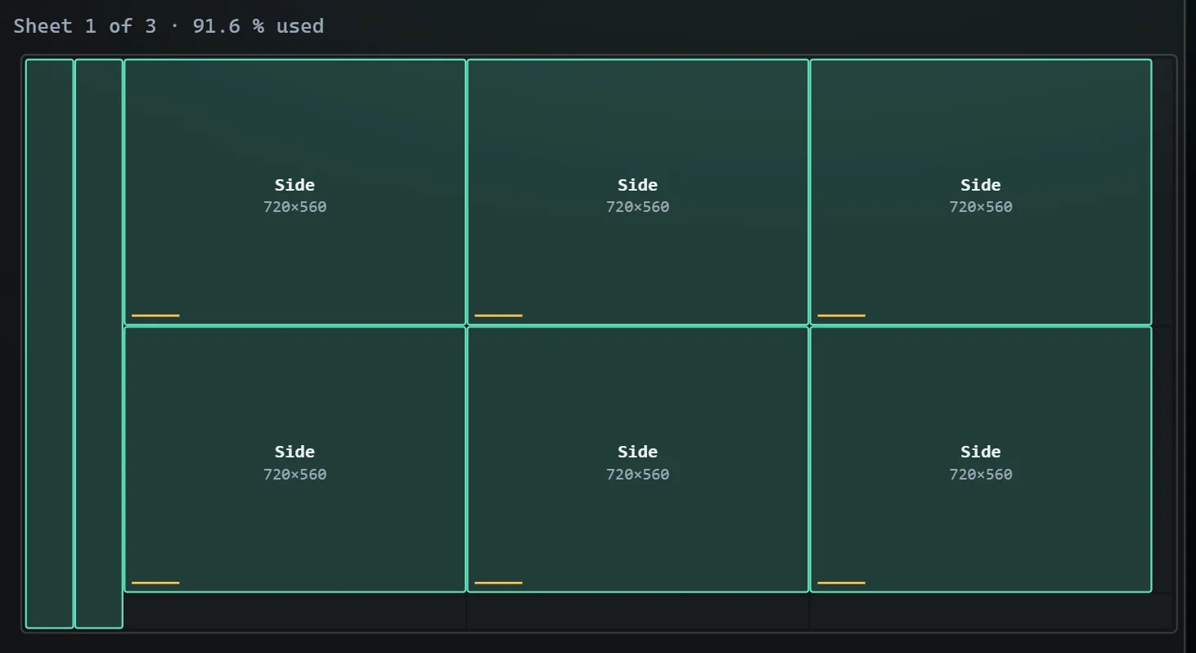Select the second narrow vertical strip part
Screen dimensions: 1196x653
click(99, 344)
